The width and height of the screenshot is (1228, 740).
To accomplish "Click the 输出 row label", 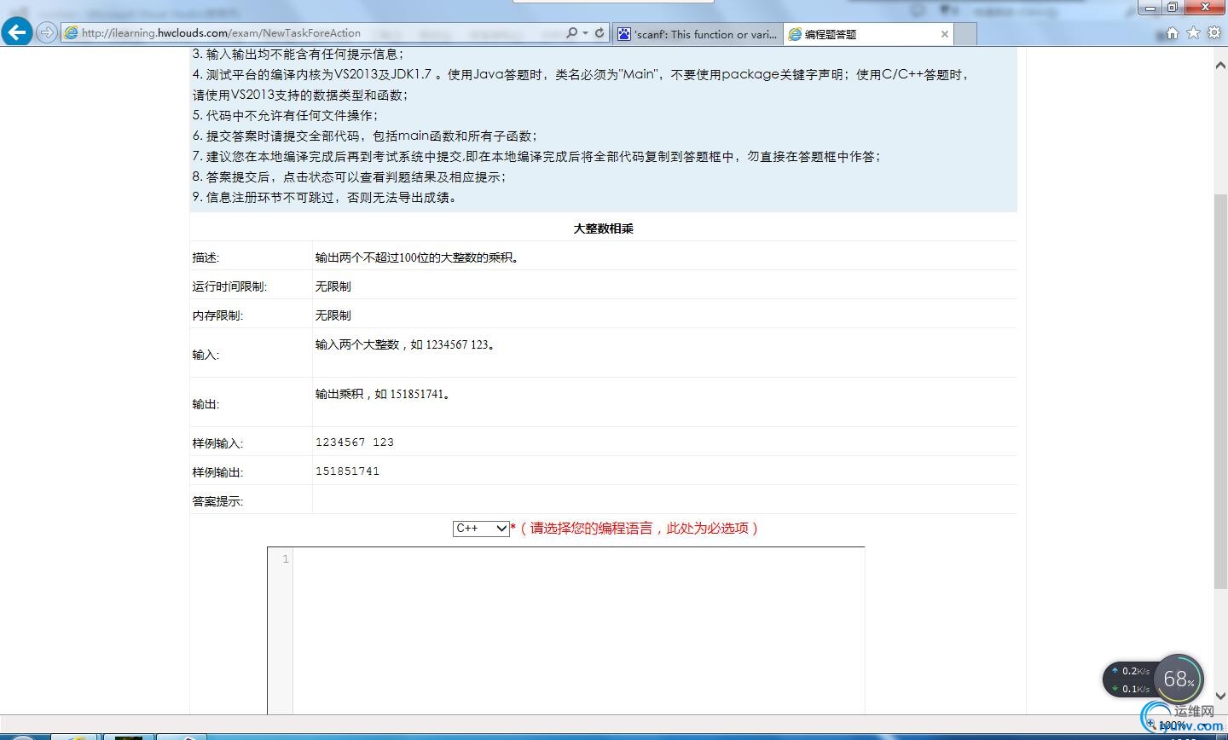I will point(206,404).
